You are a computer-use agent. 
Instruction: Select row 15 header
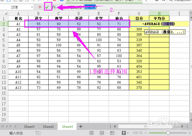coord(4,93)
